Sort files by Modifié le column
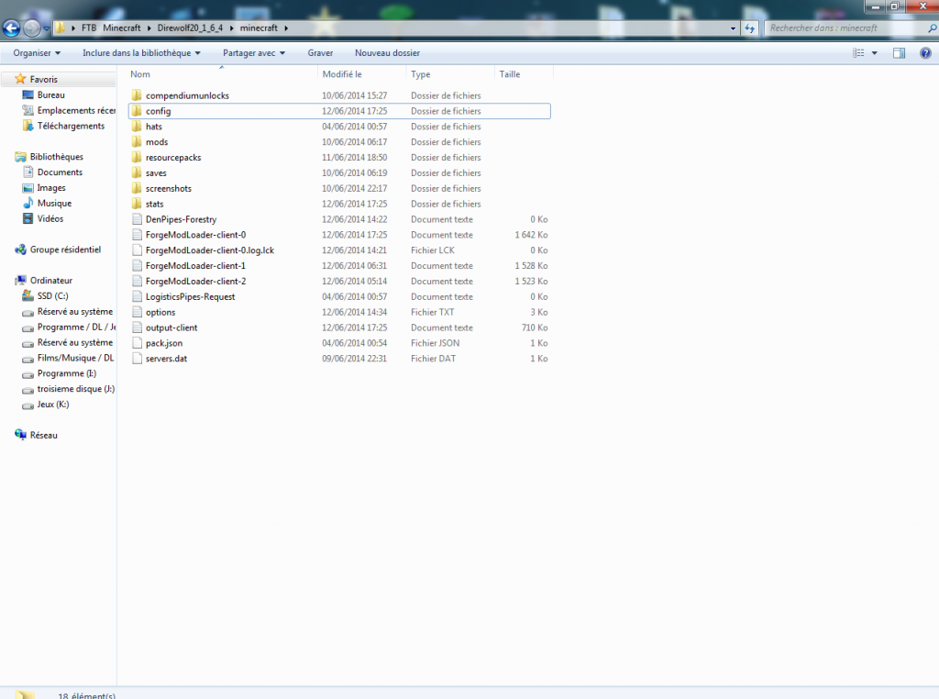 click(x=342, y=74)
